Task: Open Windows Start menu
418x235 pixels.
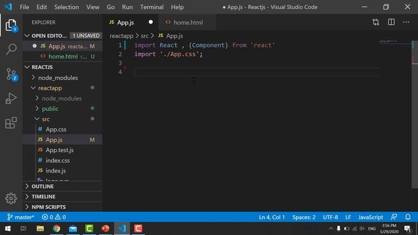Action: click(8, 228)
